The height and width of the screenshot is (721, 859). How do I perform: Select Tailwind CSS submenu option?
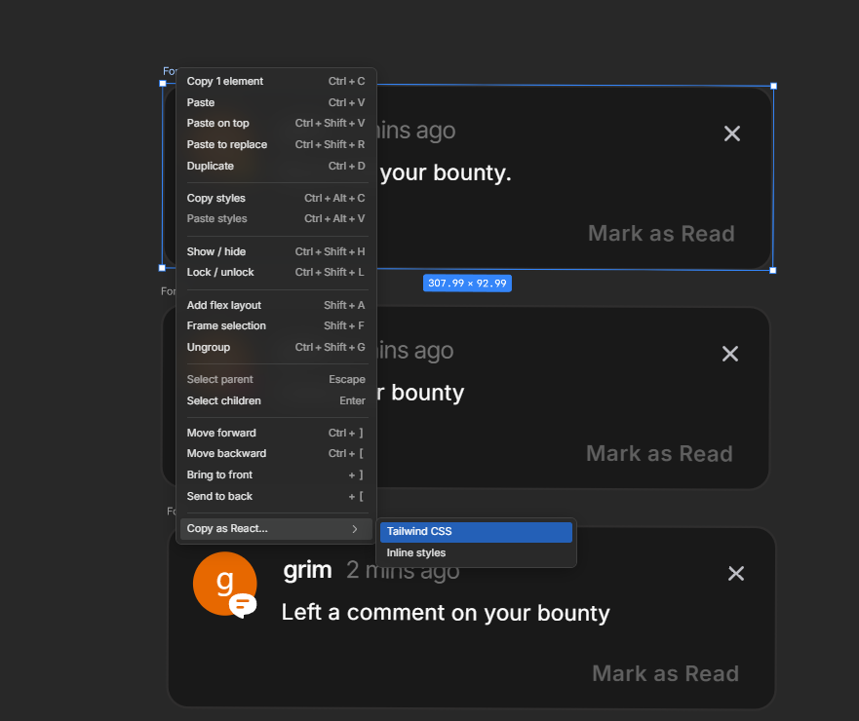click(476, 532)
